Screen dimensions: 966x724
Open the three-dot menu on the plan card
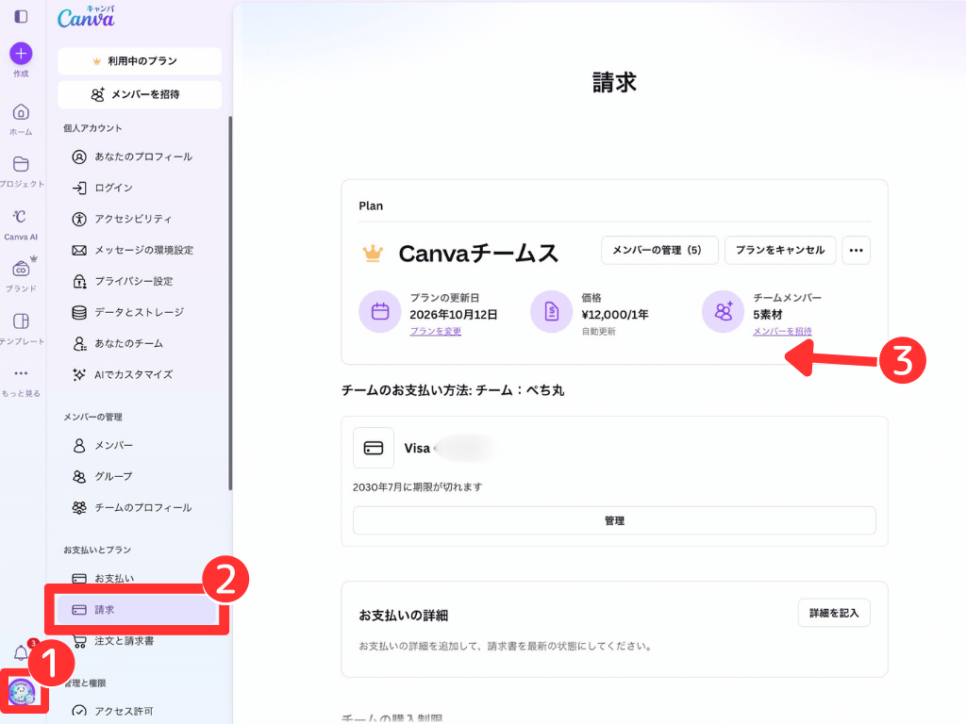coord(856,250)
